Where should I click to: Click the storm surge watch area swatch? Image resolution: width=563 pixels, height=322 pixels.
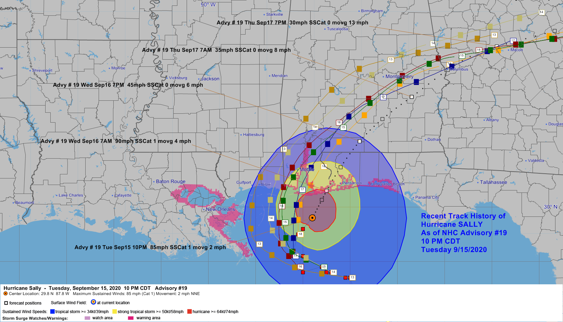(87, 318)
